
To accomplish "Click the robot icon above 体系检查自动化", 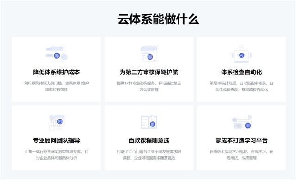I will [x=241, y=54].
